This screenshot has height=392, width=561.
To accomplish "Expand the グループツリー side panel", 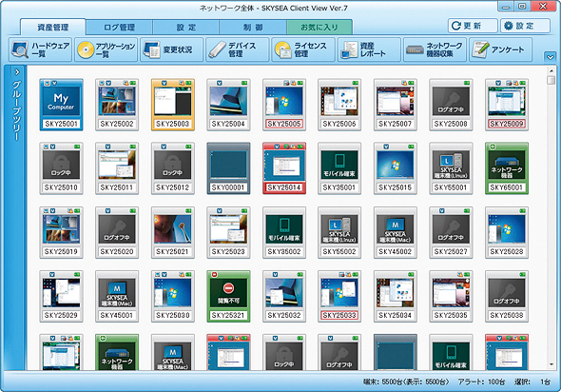I will (16, 72).
